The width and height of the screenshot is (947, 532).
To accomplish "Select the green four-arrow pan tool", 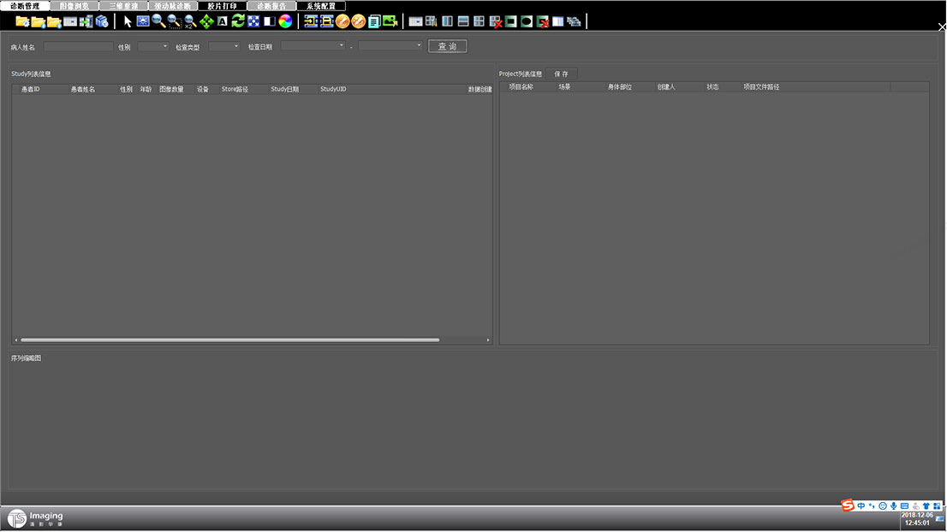I will (206, 21).
